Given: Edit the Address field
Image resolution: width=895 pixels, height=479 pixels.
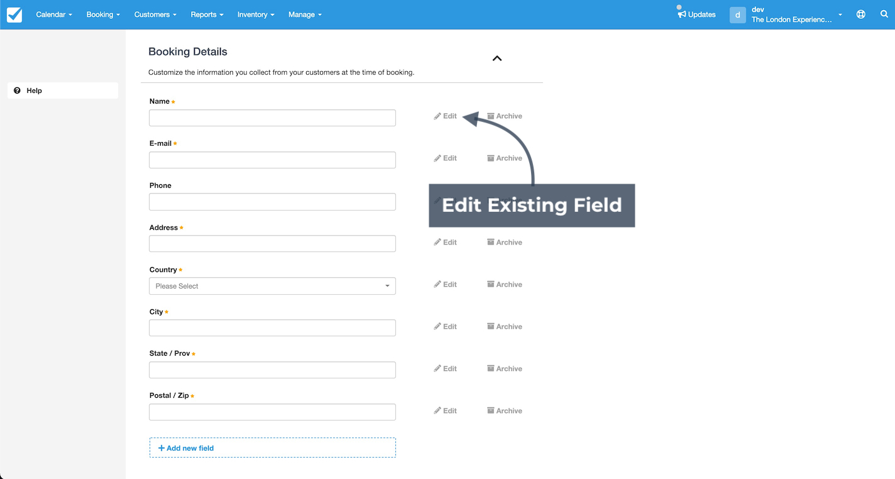Looking at the screenshot, I should coord(445,243).
